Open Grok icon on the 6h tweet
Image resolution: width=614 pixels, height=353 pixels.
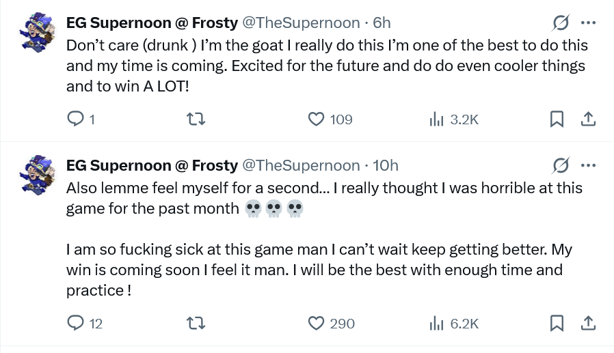[x=561, y=23]
